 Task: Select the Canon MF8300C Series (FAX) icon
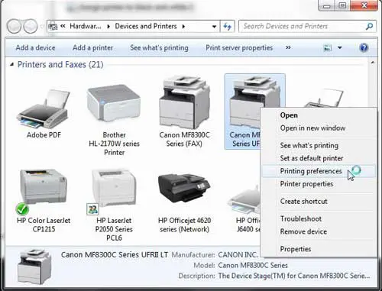click(184, 102)
